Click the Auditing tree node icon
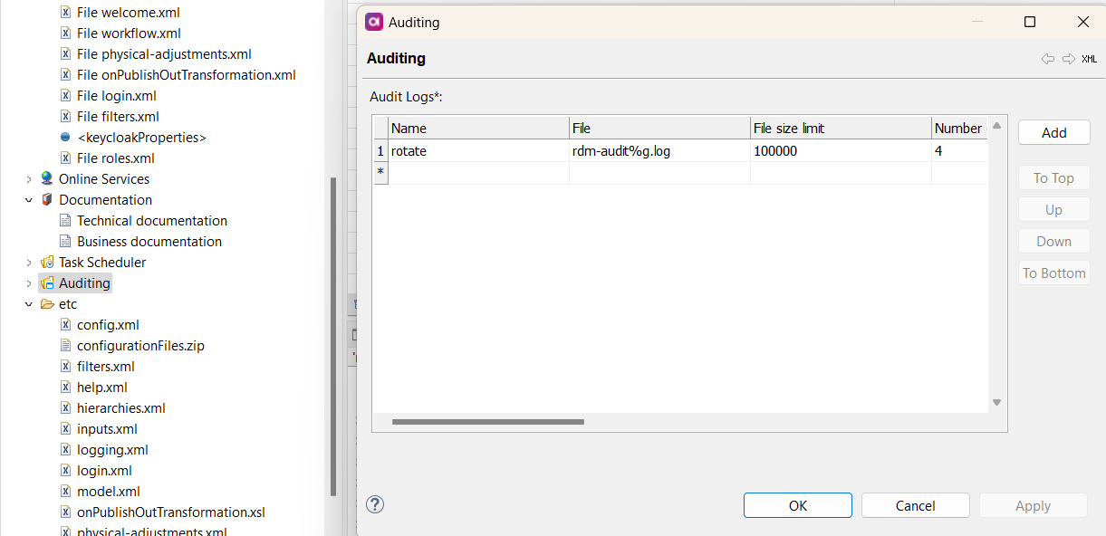This screenshot has width=1106, height=536. [x=47, y=282]
